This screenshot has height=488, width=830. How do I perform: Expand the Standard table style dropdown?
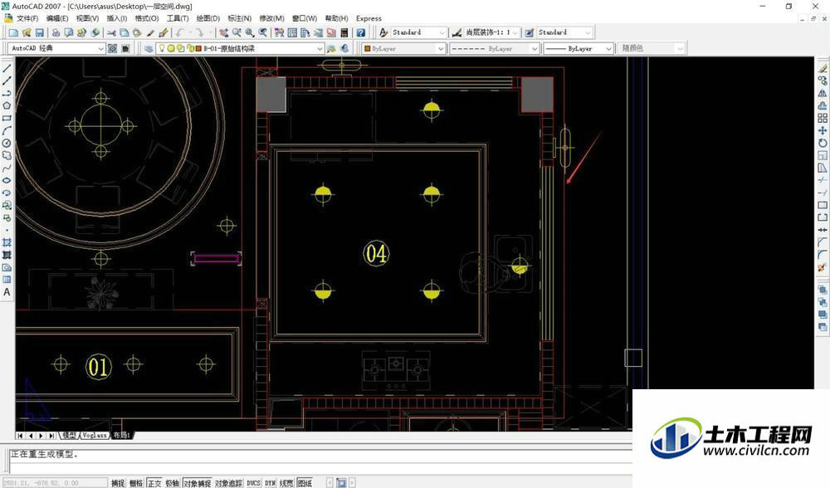(587, 33)
